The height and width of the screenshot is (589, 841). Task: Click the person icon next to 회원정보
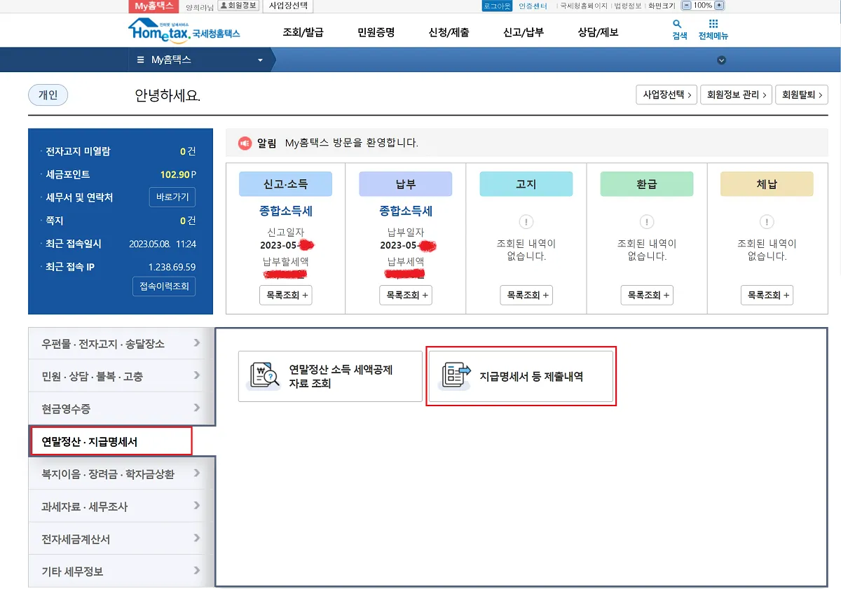pyautogui.click(x=225, y=6)
